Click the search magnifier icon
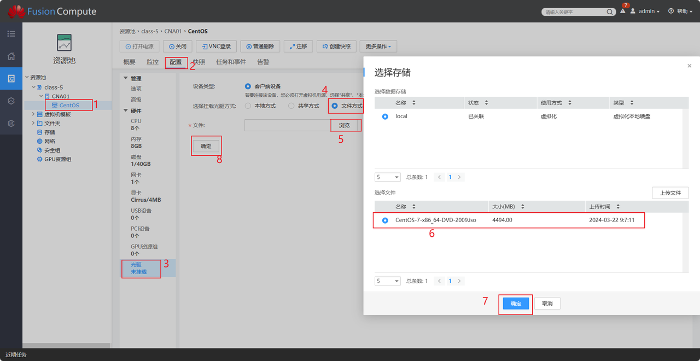 [x=610, y=11]
